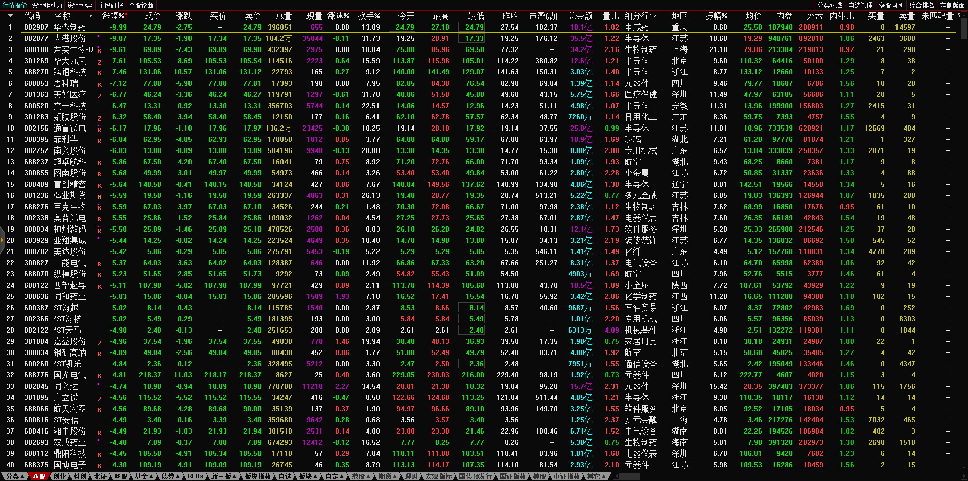968x481 pixels.
Task: Open the 基金 dropdown tab
Action: click(x=144, y=476)
